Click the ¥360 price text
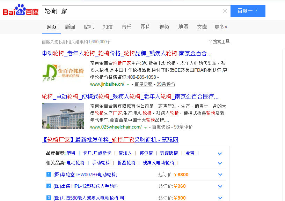Viewport: 285px width, 201px height. tap(180, 186)
